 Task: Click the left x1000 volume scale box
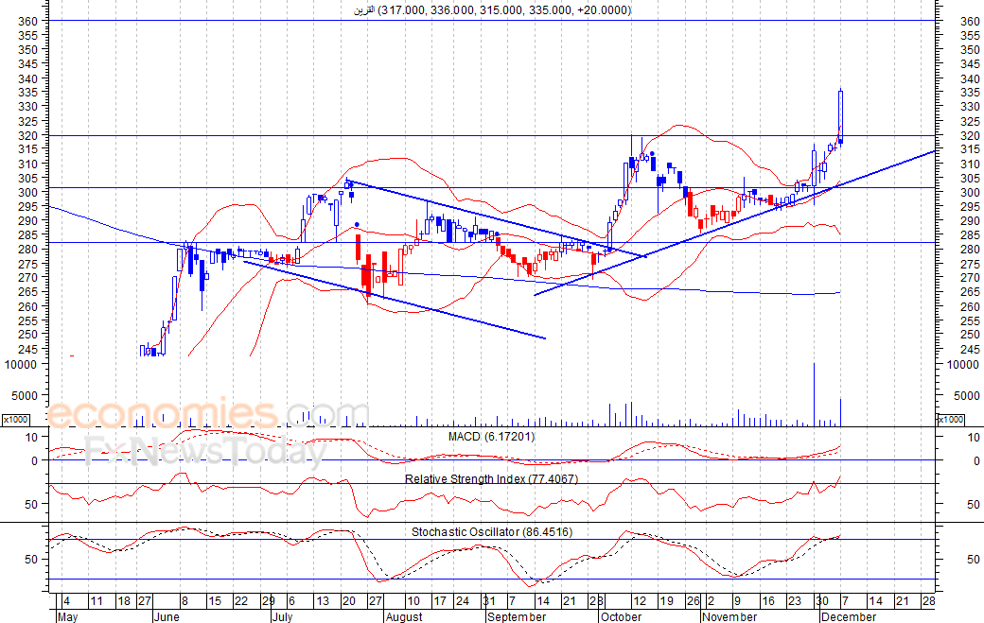[14, 419]
